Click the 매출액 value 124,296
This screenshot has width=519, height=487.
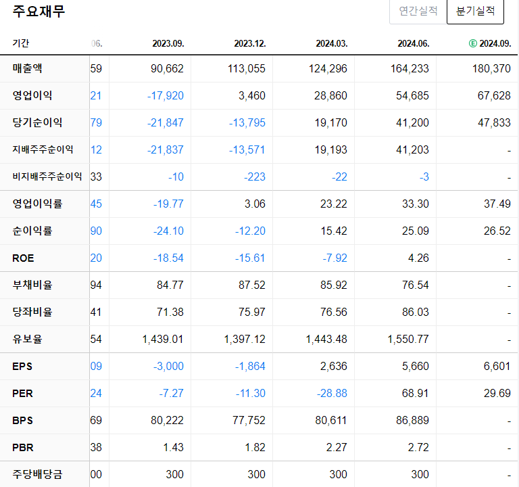(328, 68)
